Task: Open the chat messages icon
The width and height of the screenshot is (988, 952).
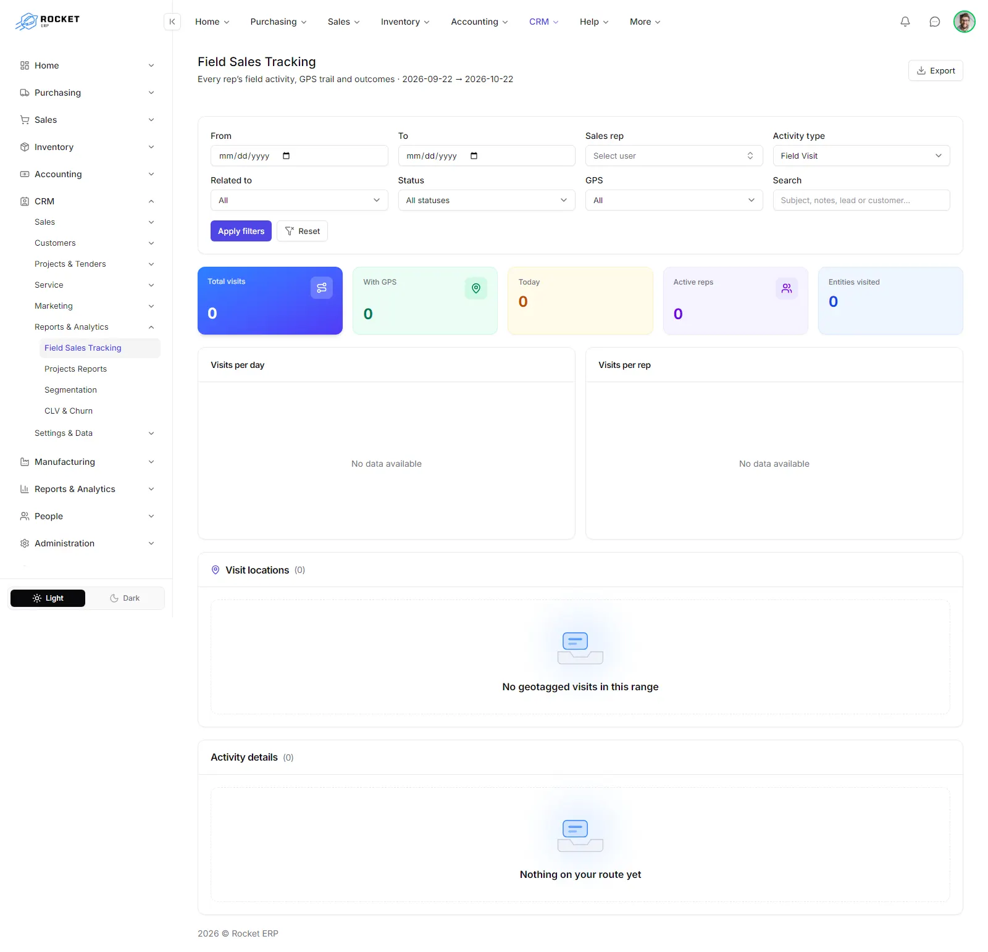Action: click(935, 22)
